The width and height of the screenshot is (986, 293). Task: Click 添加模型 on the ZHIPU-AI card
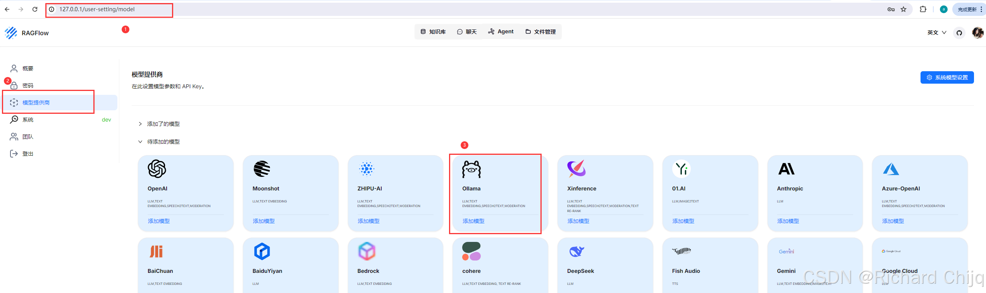368,221
